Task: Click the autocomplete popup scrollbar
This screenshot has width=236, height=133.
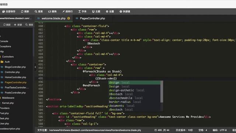Action: 162,92
